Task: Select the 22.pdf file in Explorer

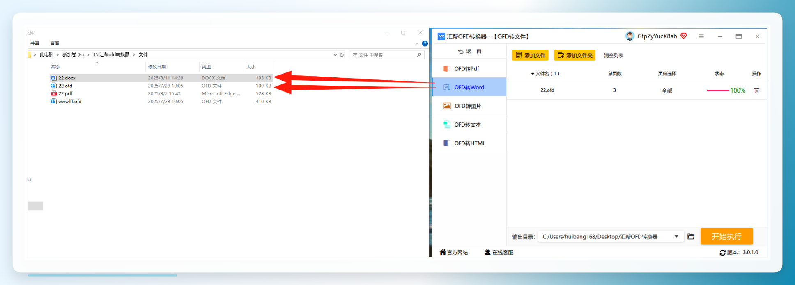Action: point(161,93)
